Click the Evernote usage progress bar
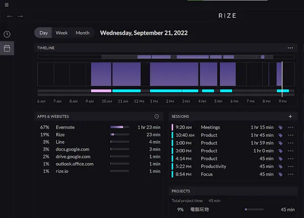304x218 pixels. click(120, 127)
